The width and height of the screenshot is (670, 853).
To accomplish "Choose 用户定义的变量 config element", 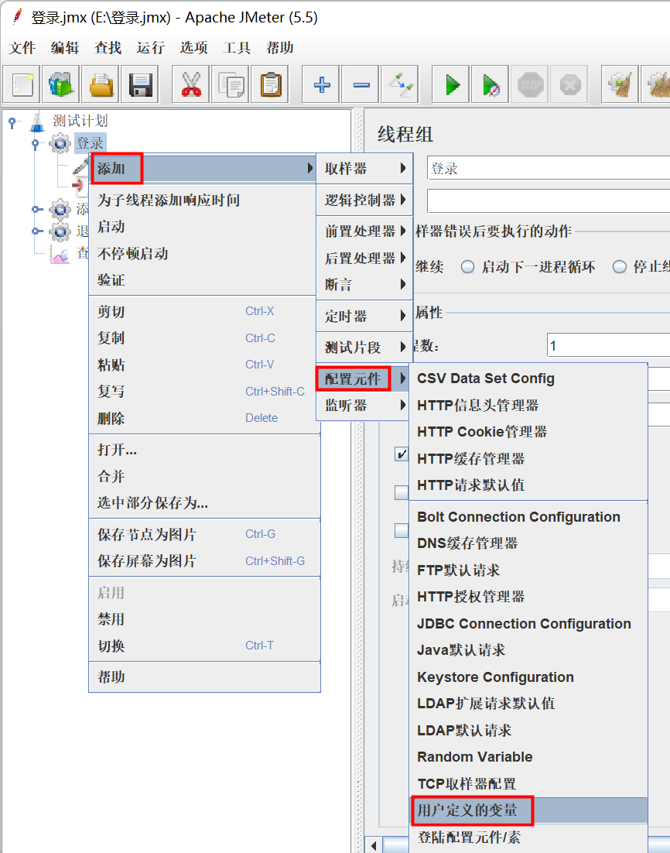I will point(528,810).
